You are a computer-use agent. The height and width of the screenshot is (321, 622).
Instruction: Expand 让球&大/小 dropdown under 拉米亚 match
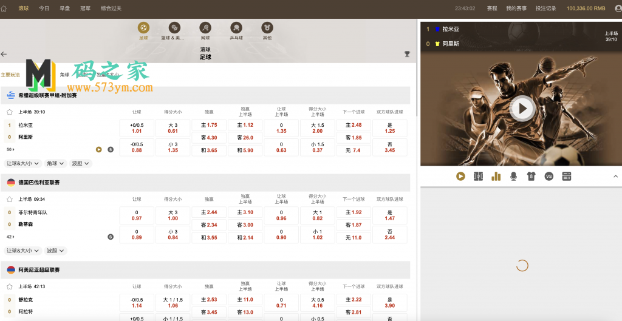pyautogui.click(x=24, y=163)
